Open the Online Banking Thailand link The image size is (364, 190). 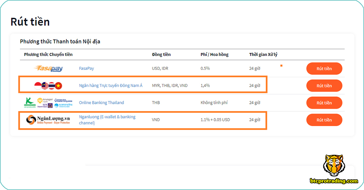tap(101, 102)
